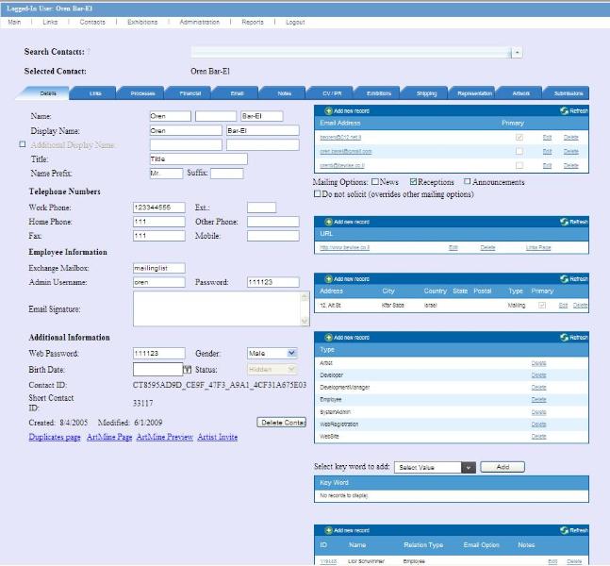Open the Artist Invite link
The width and height of the screenshot is (610, 566).
[x=218, y=437]
